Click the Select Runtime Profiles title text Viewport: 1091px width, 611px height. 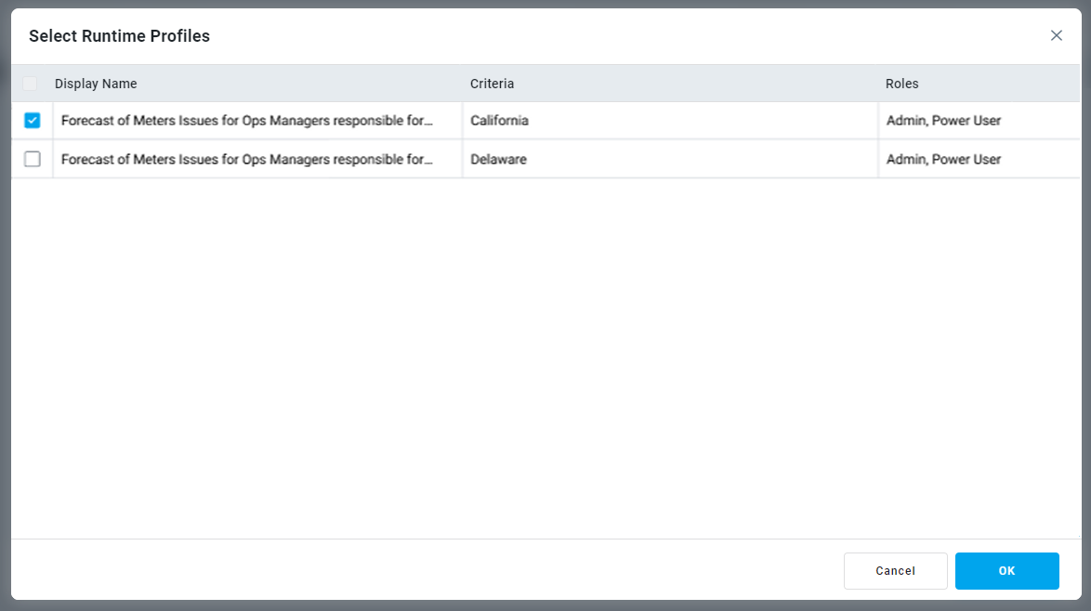[x=119, y=36]
